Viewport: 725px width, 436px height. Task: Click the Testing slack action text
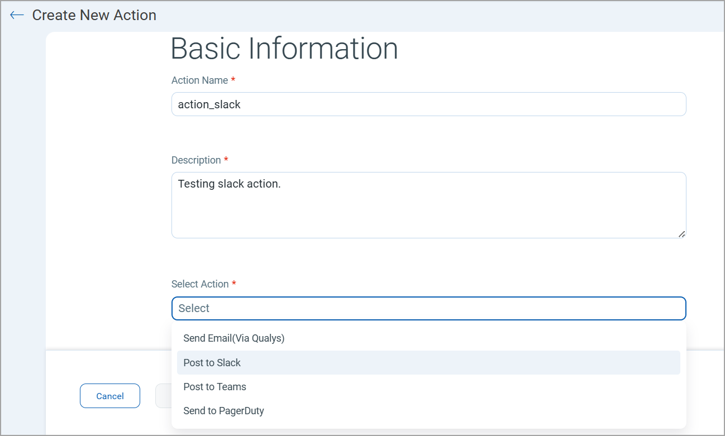(229, 184)
